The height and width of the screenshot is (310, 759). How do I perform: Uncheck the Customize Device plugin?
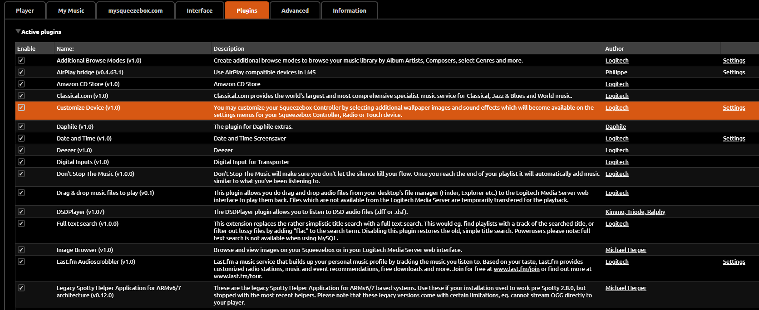coord(21,107)
